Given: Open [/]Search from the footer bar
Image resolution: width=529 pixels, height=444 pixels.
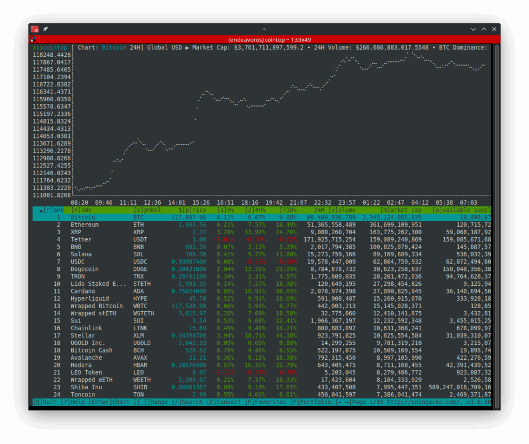Looking at the screenshot, I should 187,402.
